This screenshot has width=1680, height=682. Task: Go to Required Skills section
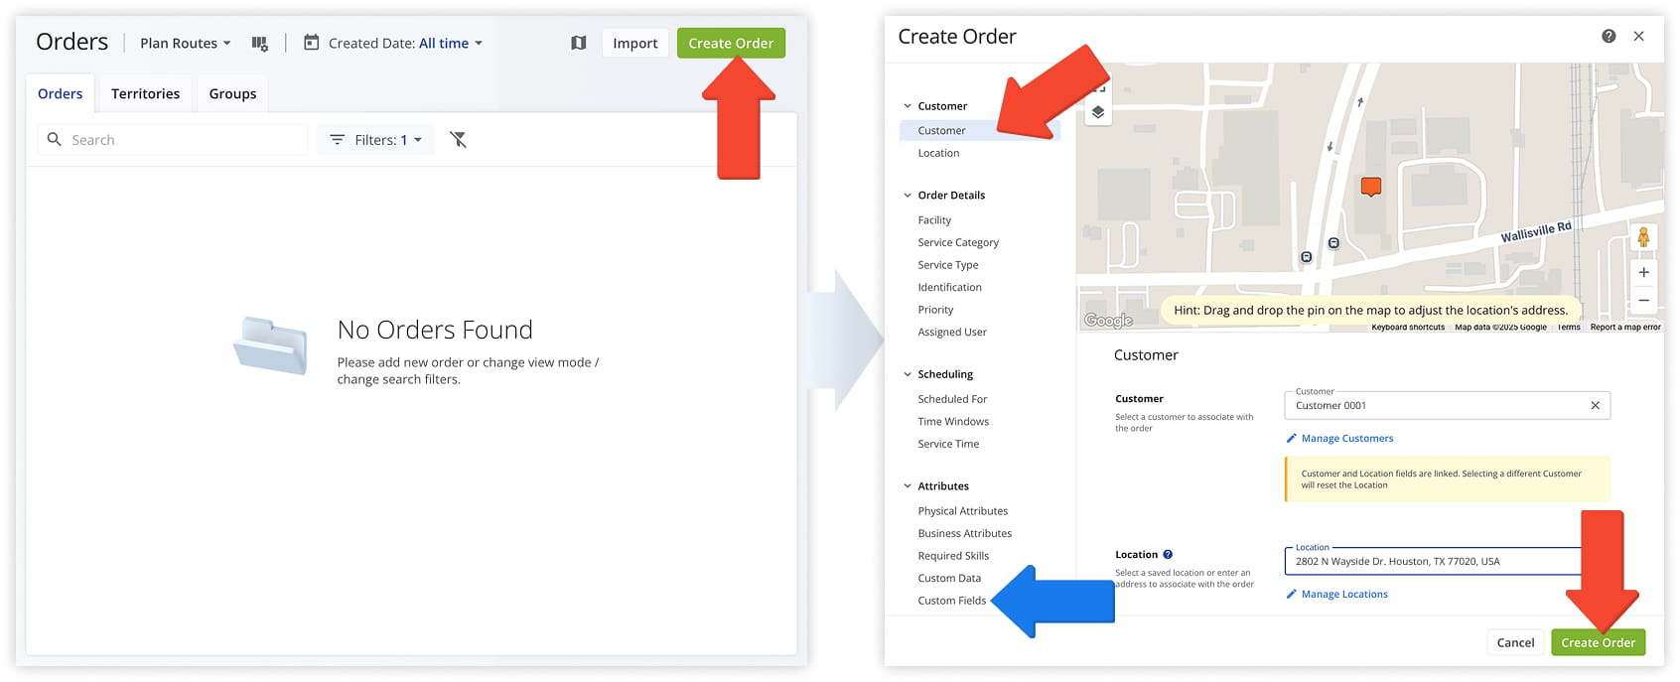pyautogui.click(x=953, y=556)
